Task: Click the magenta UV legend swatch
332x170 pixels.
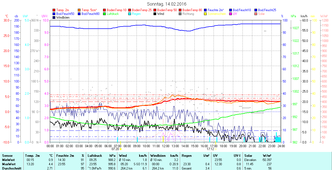Action: point(231,14)
